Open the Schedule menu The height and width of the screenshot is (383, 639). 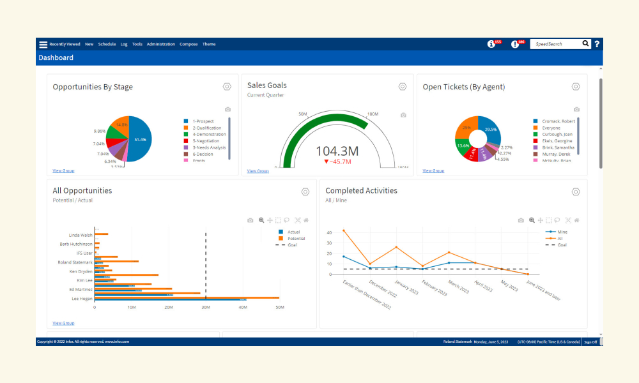pyautogui.click(x=107, y=44)
